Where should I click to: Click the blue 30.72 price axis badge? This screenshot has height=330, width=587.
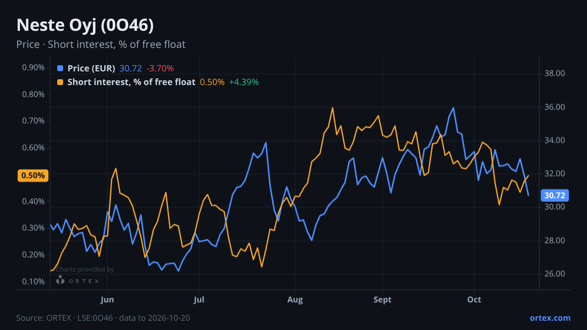(555, 196)
